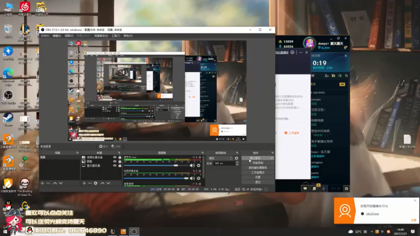Open second mixer channel settings gear

(199, 178)
